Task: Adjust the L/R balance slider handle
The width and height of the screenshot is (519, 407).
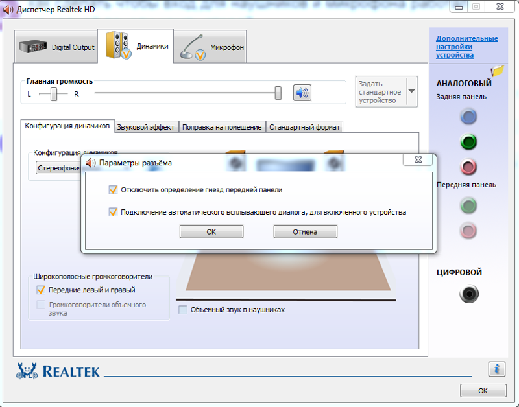Action: (54, 94)
